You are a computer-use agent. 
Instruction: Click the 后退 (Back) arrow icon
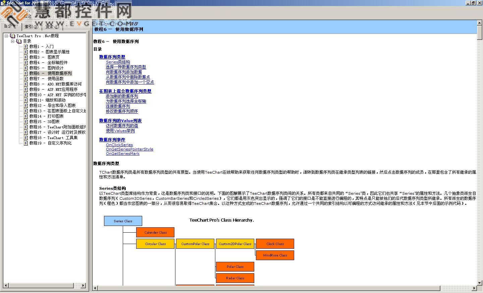28,11
